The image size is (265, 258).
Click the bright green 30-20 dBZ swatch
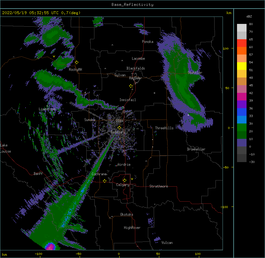click(x=242, y=127)
